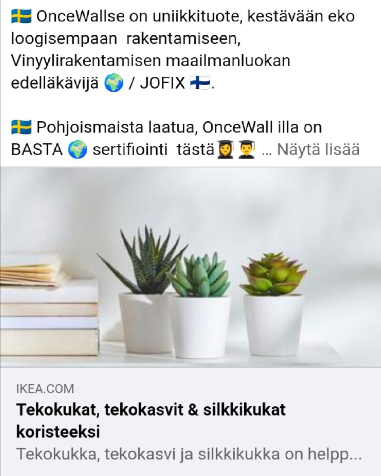Click the Finnish flag emoji after JOFIX
381x476 pixels.
pyautogui.click(x=200, y=83)
